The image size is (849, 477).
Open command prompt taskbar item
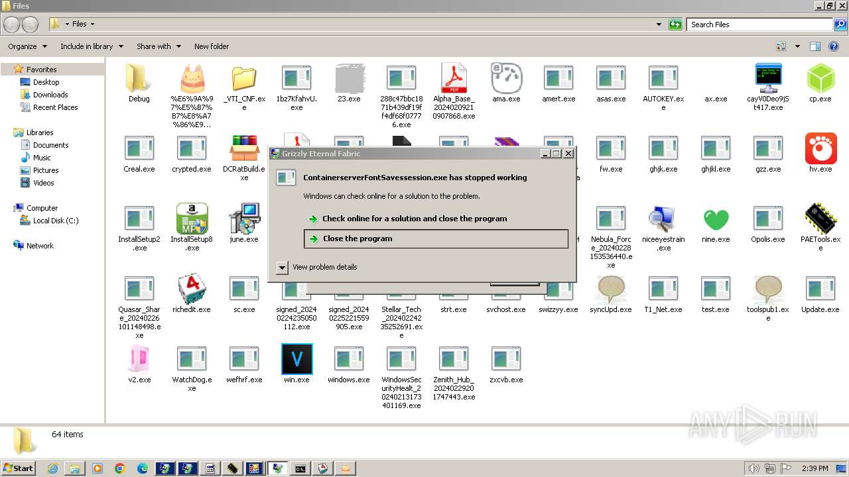(300, 468)
